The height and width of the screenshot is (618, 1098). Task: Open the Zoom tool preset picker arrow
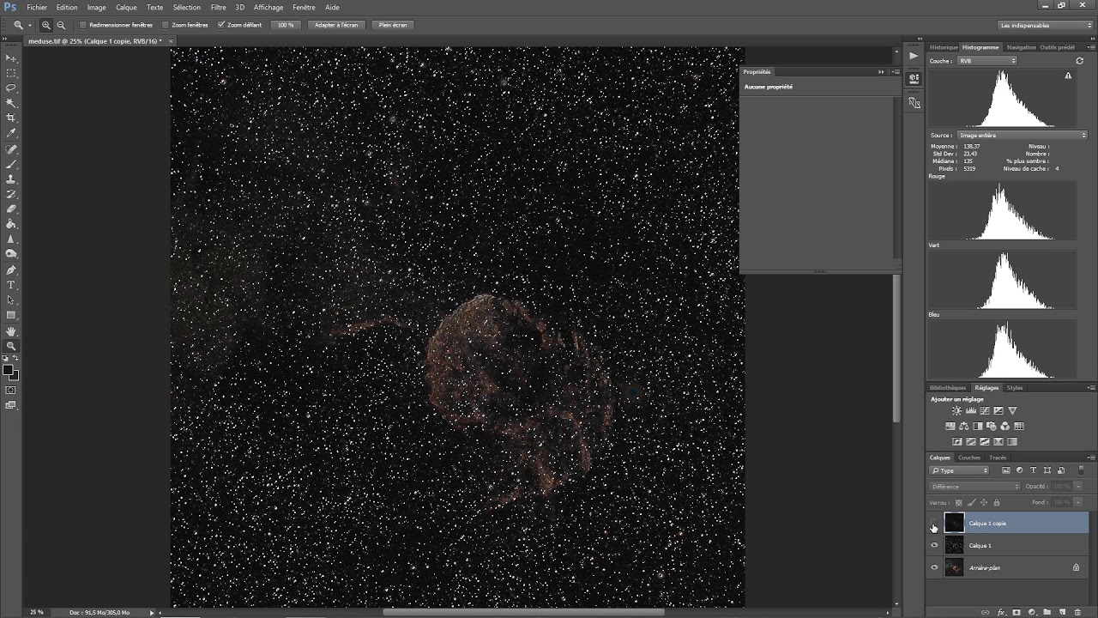pyautogui.click(x=29, y=25)
